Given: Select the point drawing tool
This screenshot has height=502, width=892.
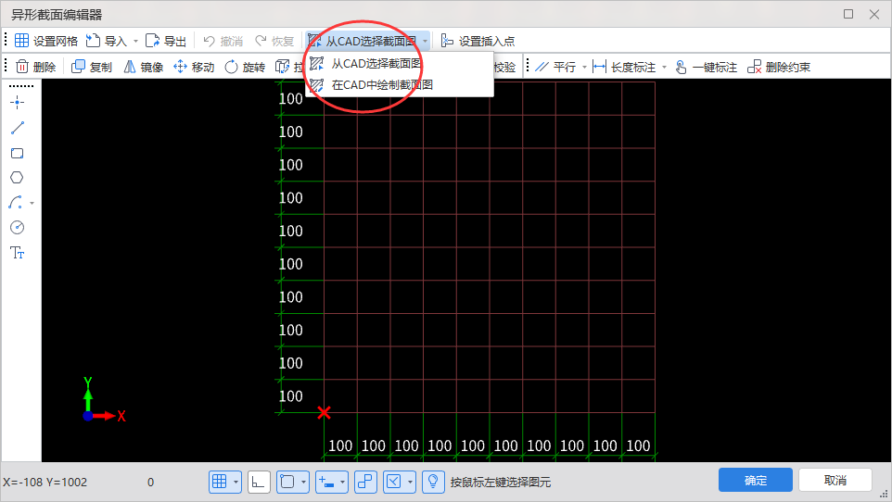Looking at the screenshot, I should tap(17, 103).
